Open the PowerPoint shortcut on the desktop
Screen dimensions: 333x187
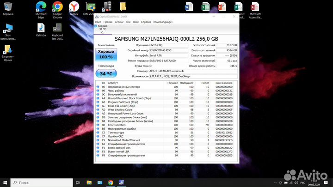(222, 7)
